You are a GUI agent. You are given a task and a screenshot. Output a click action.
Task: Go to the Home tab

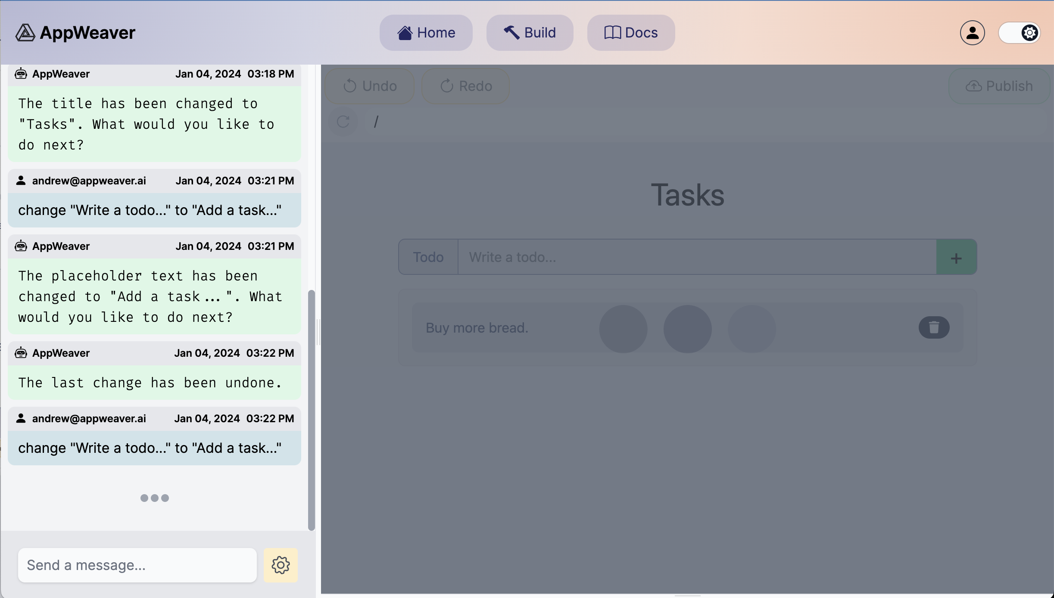(426, 33)
